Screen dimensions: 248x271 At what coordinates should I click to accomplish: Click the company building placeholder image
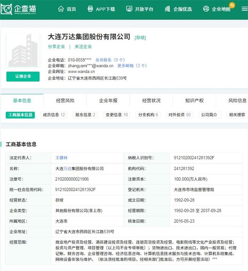23,50
